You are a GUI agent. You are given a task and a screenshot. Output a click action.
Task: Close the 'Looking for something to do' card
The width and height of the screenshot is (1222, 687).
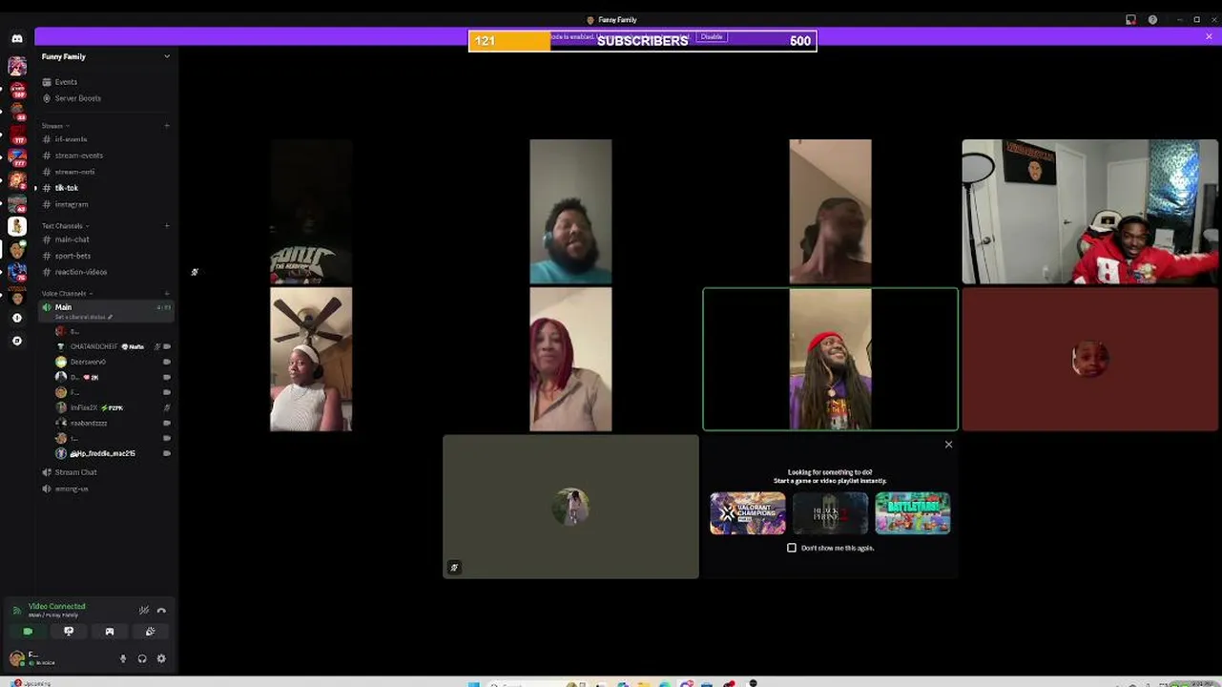948,445
